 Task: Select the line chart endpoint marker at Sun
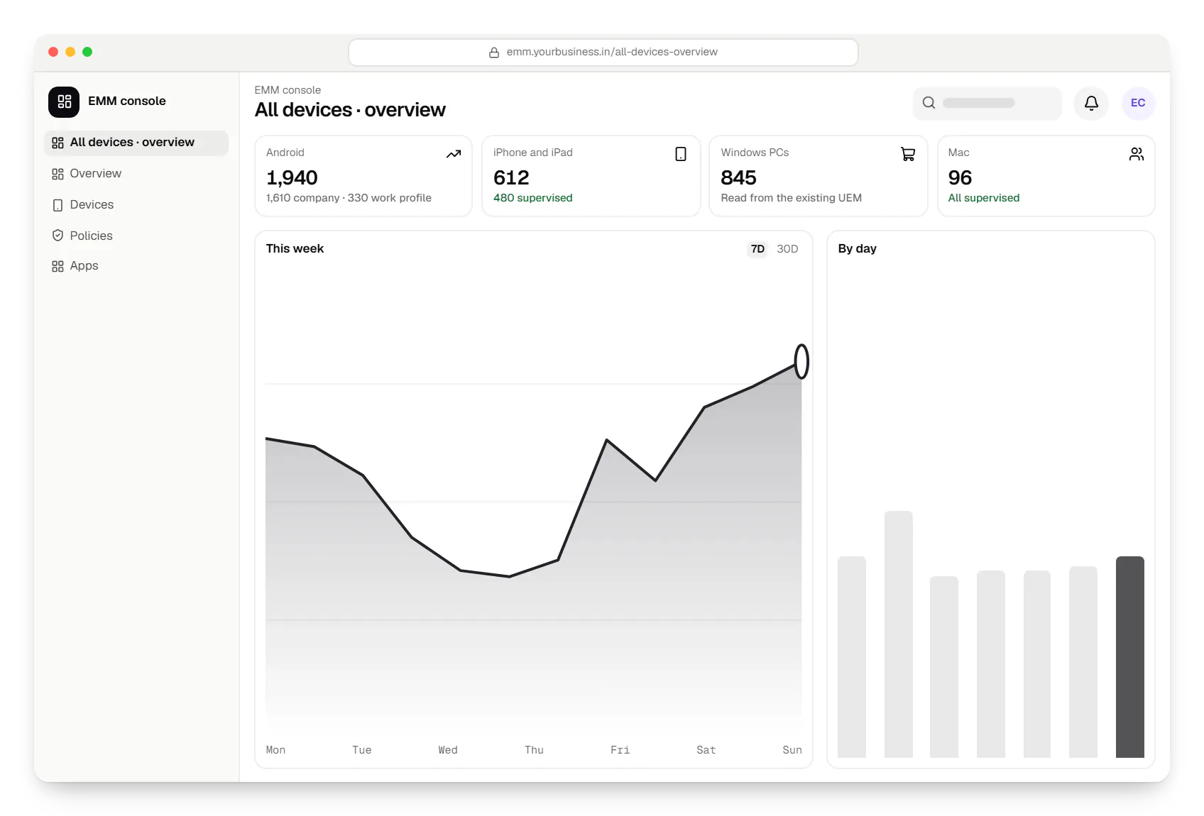(x=801, y=361)
